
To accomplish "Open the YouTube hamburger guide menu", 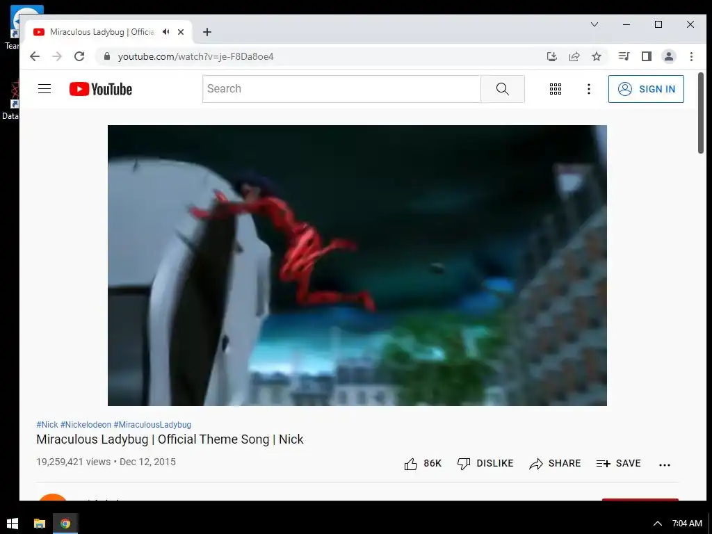I will [x=44, y=89].
